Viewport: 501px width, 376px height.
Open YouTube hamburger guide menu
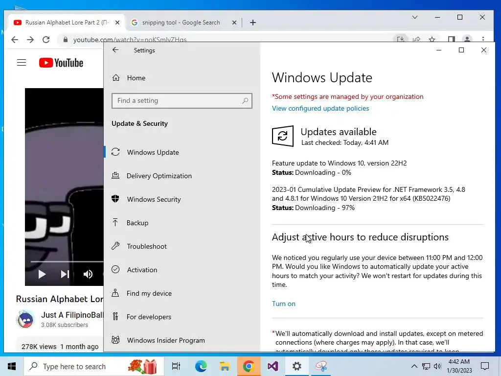tap(22, 62)
